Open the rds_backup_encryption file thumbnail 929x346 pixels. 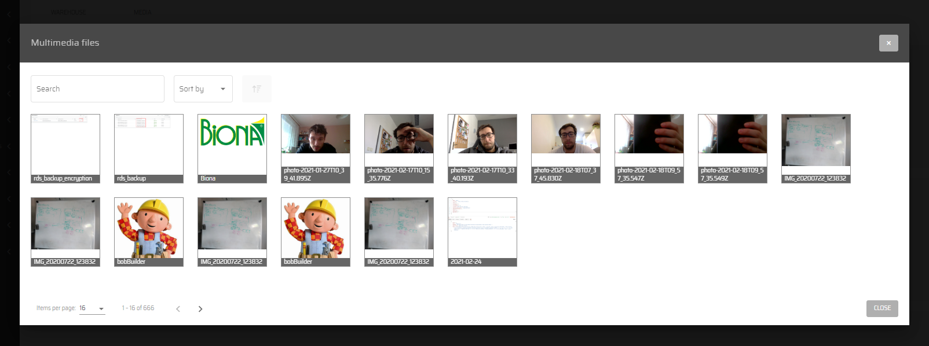[65, 148]
